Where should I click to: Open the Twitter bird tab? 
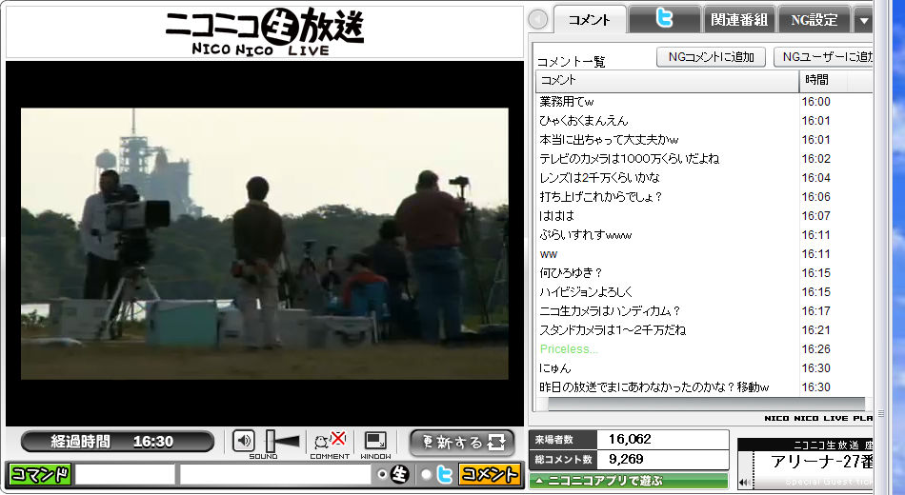pos(664,20)
